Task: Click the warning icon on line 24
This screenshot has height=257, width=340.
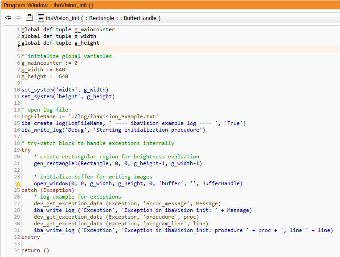Action: pyautogui.click(x=18, y=184)
